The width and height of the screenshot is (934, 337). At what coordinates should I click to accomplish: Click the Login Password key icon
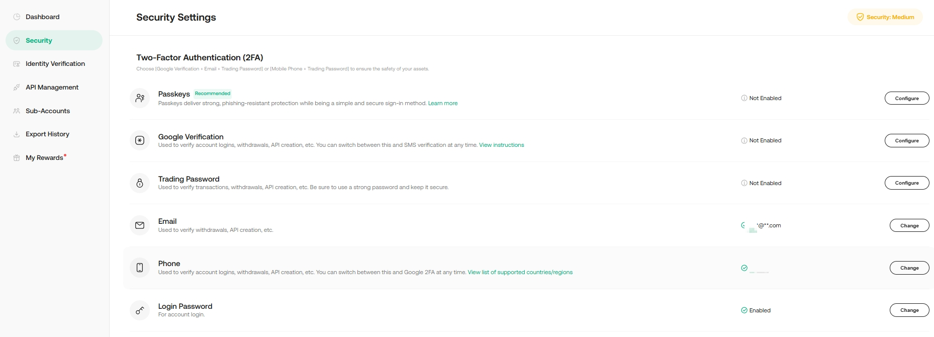140,310
